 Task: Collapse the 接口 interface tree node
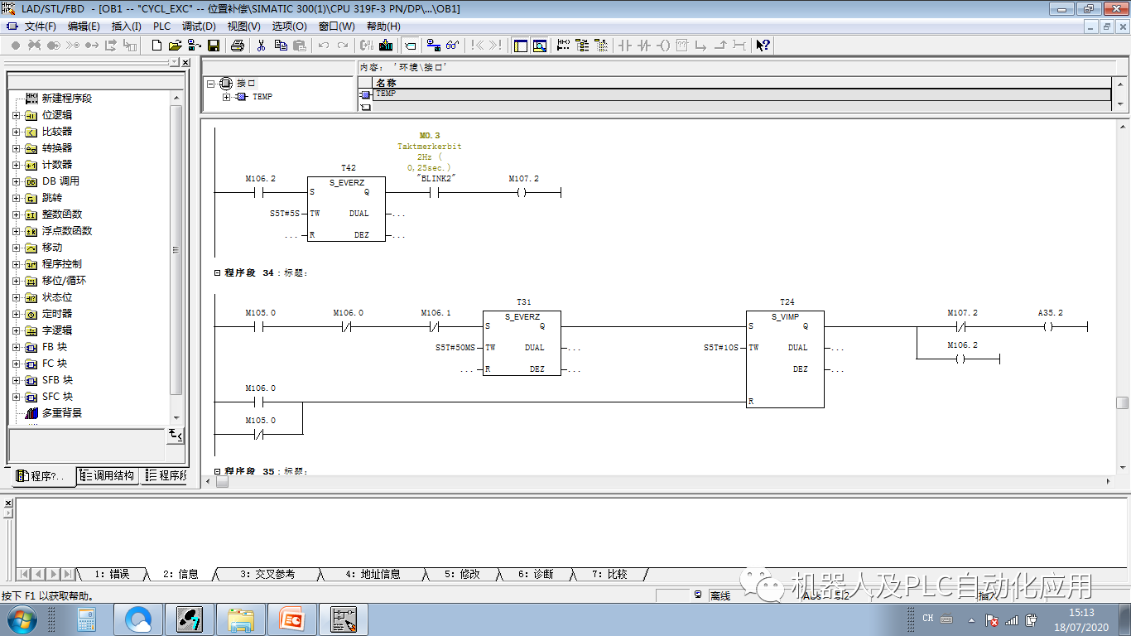coord(211,84)
